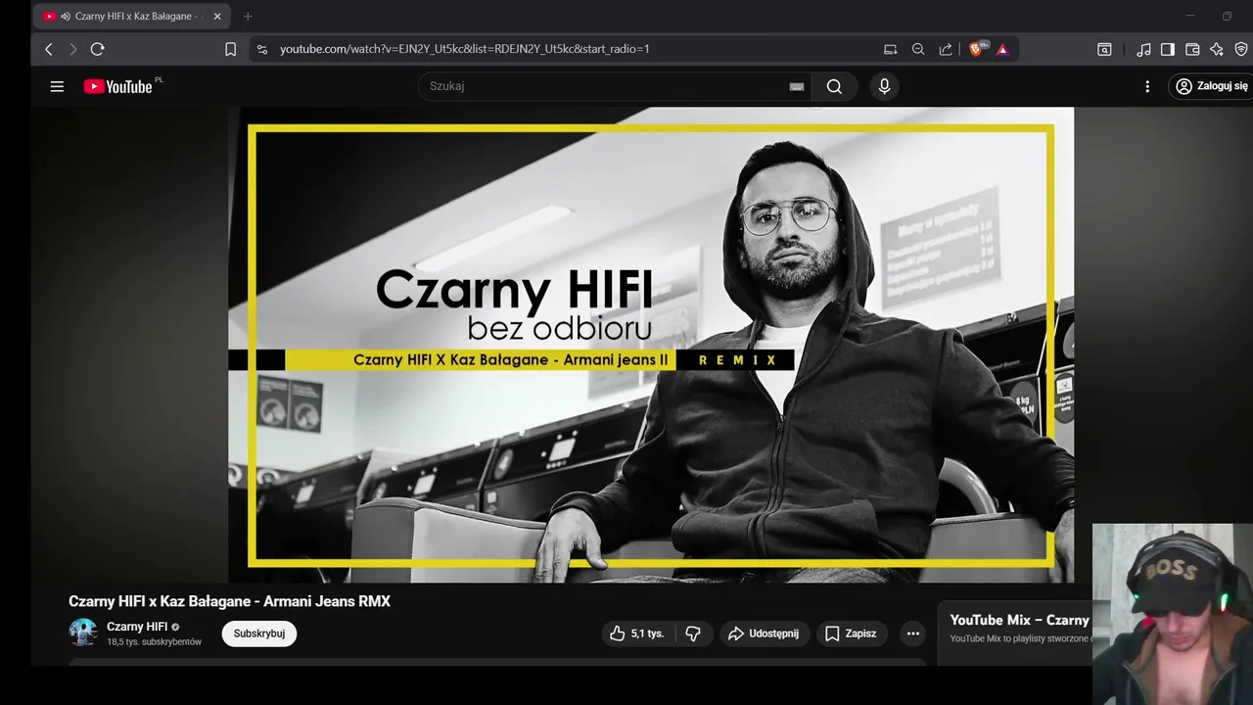Image resolution: width=1253 pixels, height=705 pixels.
Task: Open Leo AI sparkle icon
Action: tap(1217, 49)
